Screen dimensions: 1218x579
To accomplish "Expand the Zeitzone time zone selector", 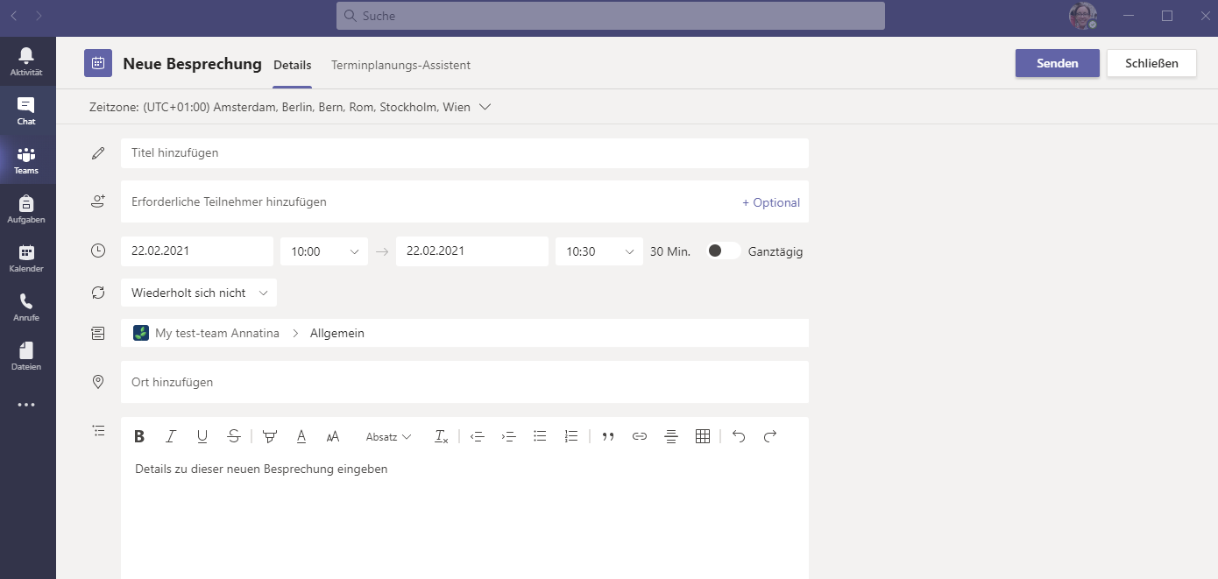I will coord(289,107).
